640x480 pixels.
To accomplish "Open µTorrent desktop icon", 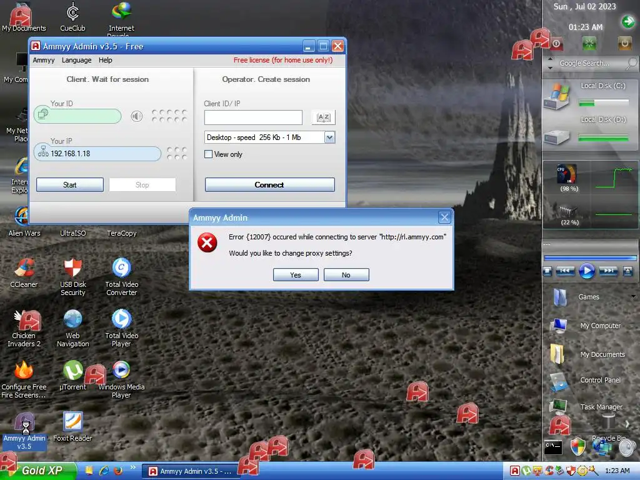I will pyautogui.click(x=72, y=376).
